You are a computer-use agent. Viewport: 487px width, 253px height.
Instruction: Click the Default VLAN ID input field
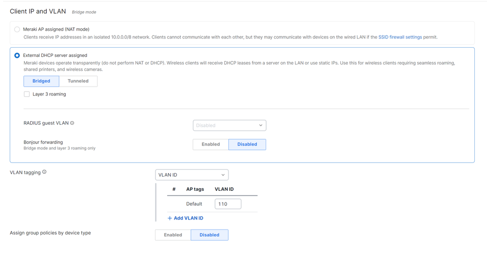pyautogui.click(x=228, y=204)
